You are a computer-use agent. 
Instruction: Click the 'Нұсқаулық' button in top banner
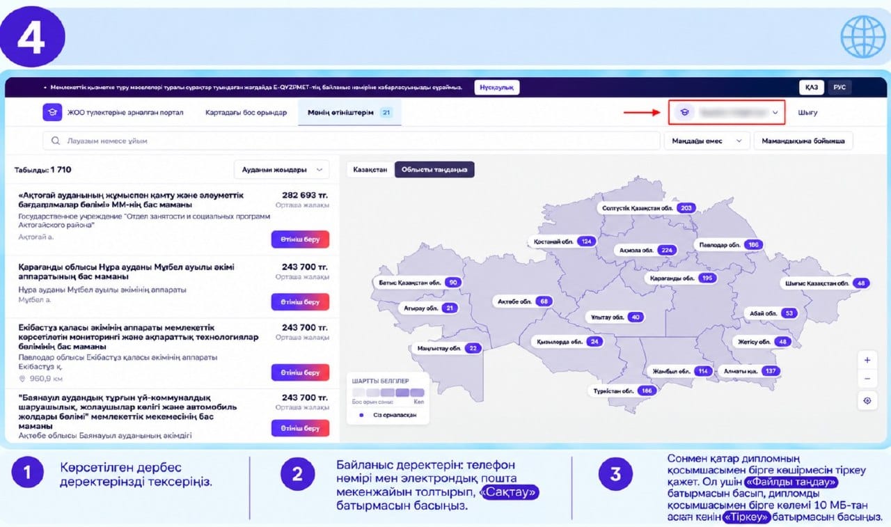point(497,87)
